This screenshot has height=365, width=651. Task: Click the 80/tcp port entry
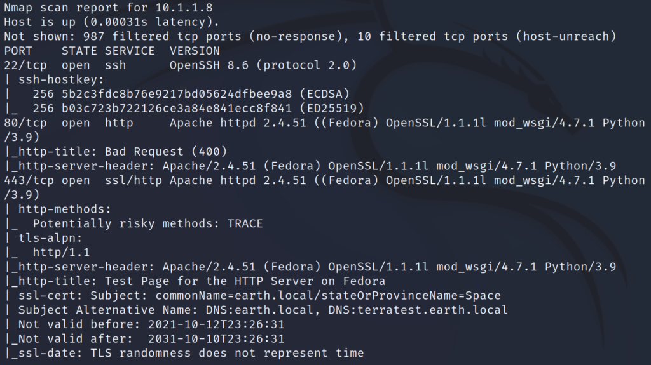point(25,123)
